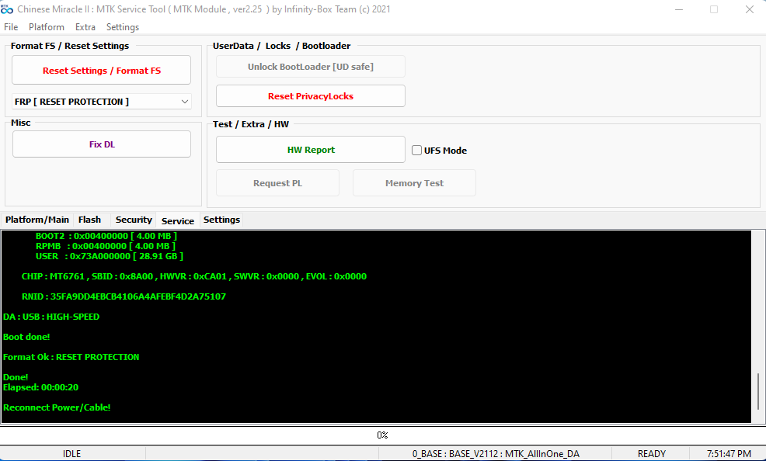The image size is (766, 461).
Task: Switch to the bottom Settings tab
Action: point(221,220)
